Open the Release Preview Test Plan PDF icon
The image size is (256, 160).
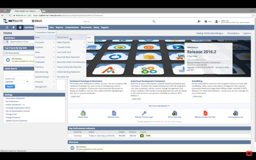[x=205, y=113]
